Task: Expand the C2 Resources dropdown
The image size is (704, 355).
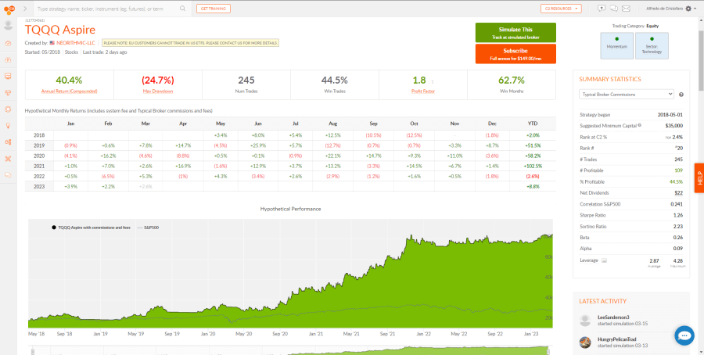Action: [x=561, y=9]
